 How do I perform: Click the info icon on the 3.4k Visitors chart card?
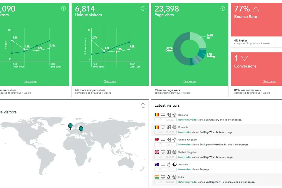click(x=63, y=9)
